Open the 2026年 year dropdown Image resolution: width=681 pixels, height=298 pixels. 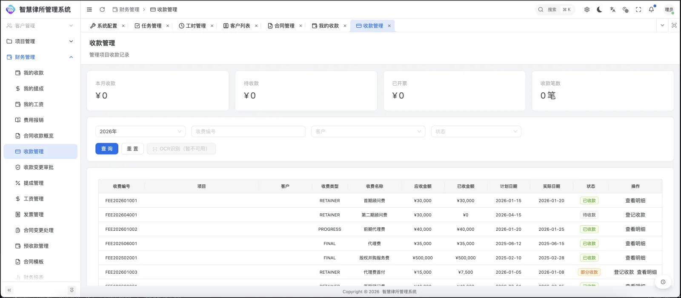pyautogui.click(x=140, y=132)
